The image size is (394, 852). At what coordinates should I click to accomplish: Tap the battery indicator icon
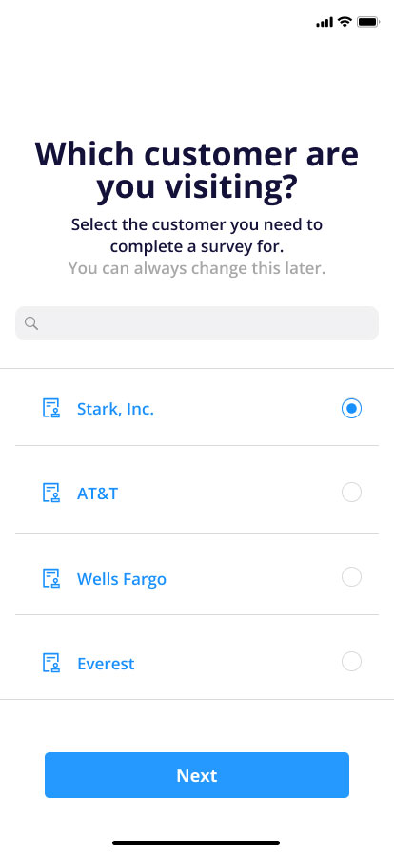pyautogui.click(x=368, y=22)
